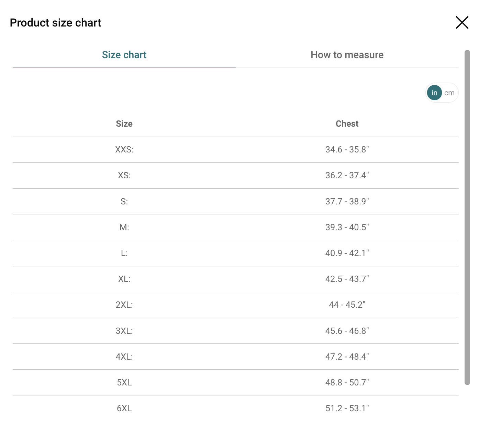Click the Chest column header

[347, 124]
